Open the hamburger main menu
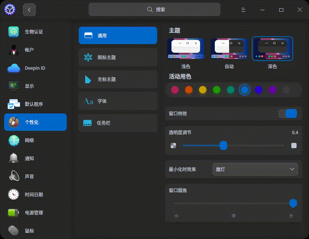This screenshot has width=309, height=239. tap(243, 10)
